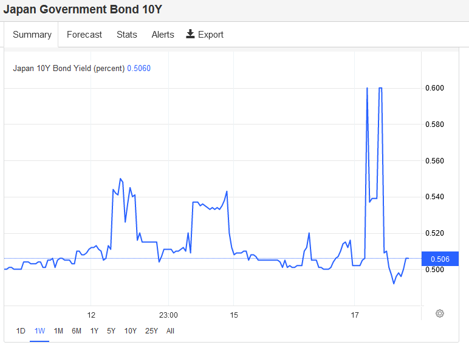
Task: Click the Japan Government Bond 10Y heading
Action: click(83, 9)
